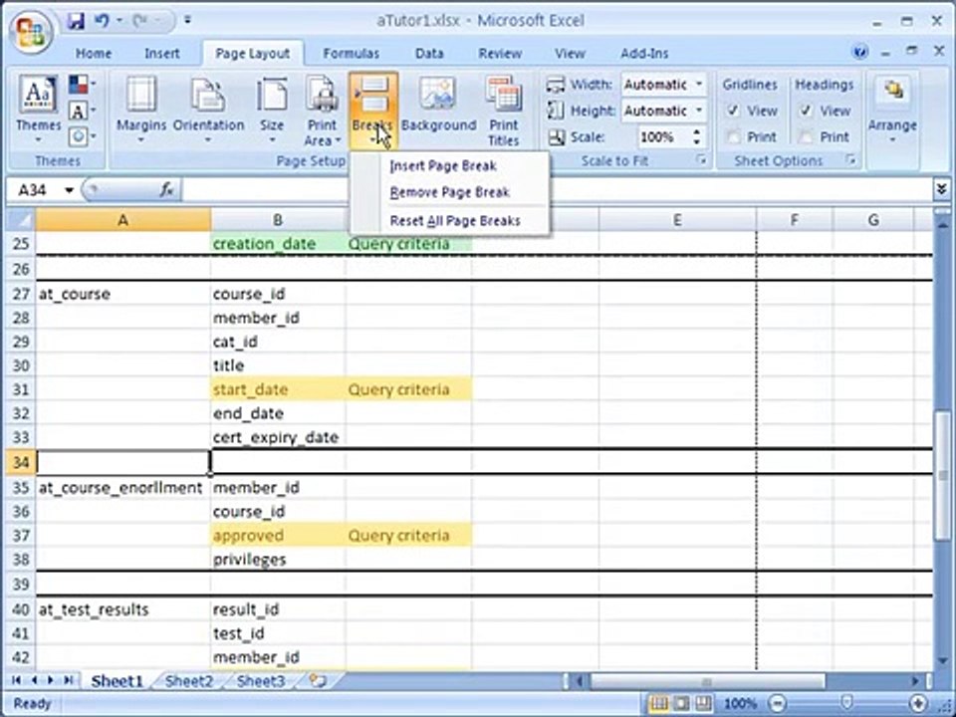Screen dimensions: 956x717
Task: Zoom in with the plus button
Action: pos(919,704)
